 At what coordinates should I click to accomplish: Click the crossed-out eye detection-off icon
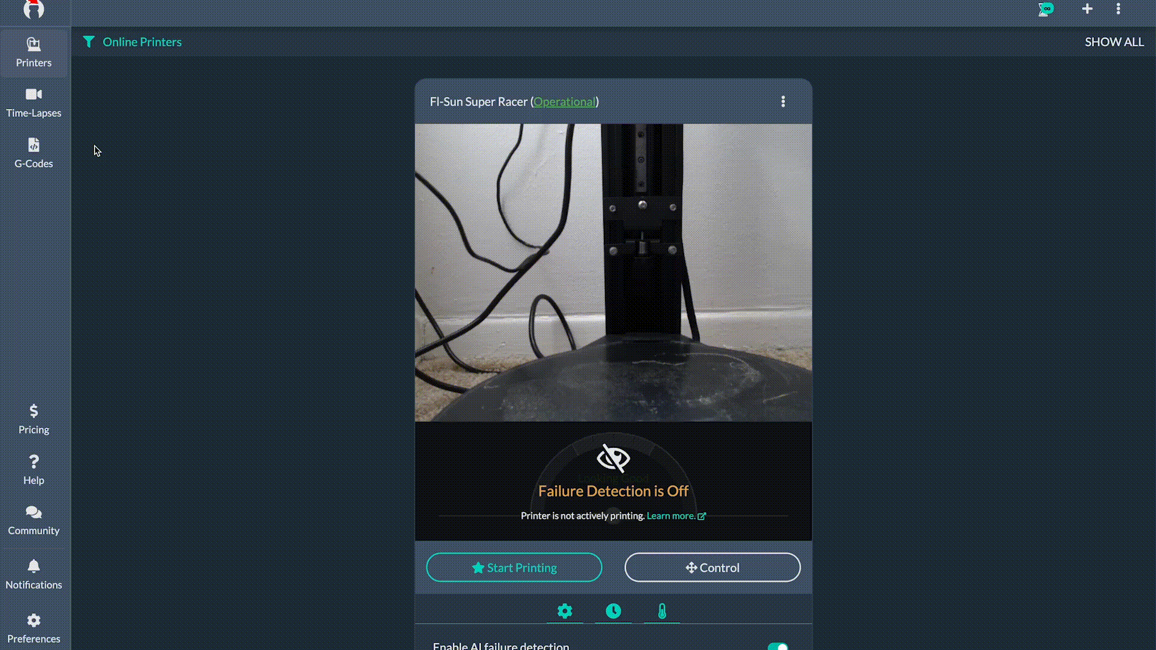614,459
